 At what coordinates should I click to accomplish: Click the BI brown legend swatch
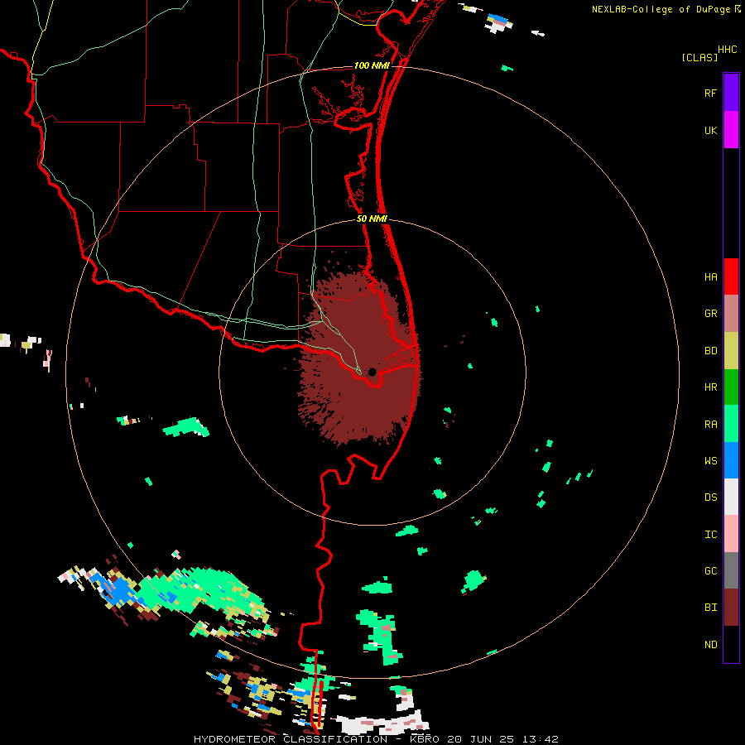[731, 608]
